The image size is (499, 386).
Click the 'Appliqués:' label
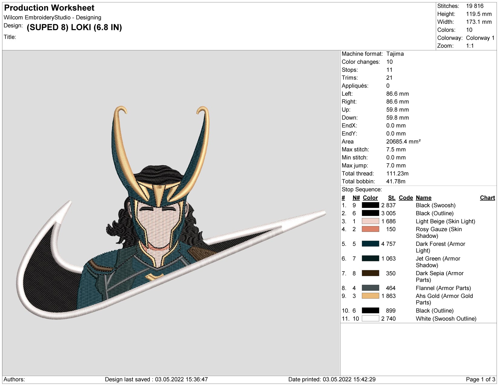355,86
